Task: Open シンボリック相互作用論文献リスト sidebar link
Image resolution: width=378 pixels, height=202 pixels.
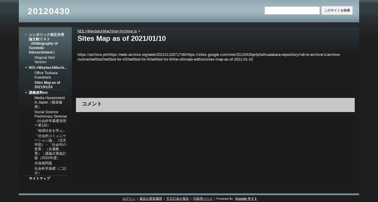Action: coord(47,44)
